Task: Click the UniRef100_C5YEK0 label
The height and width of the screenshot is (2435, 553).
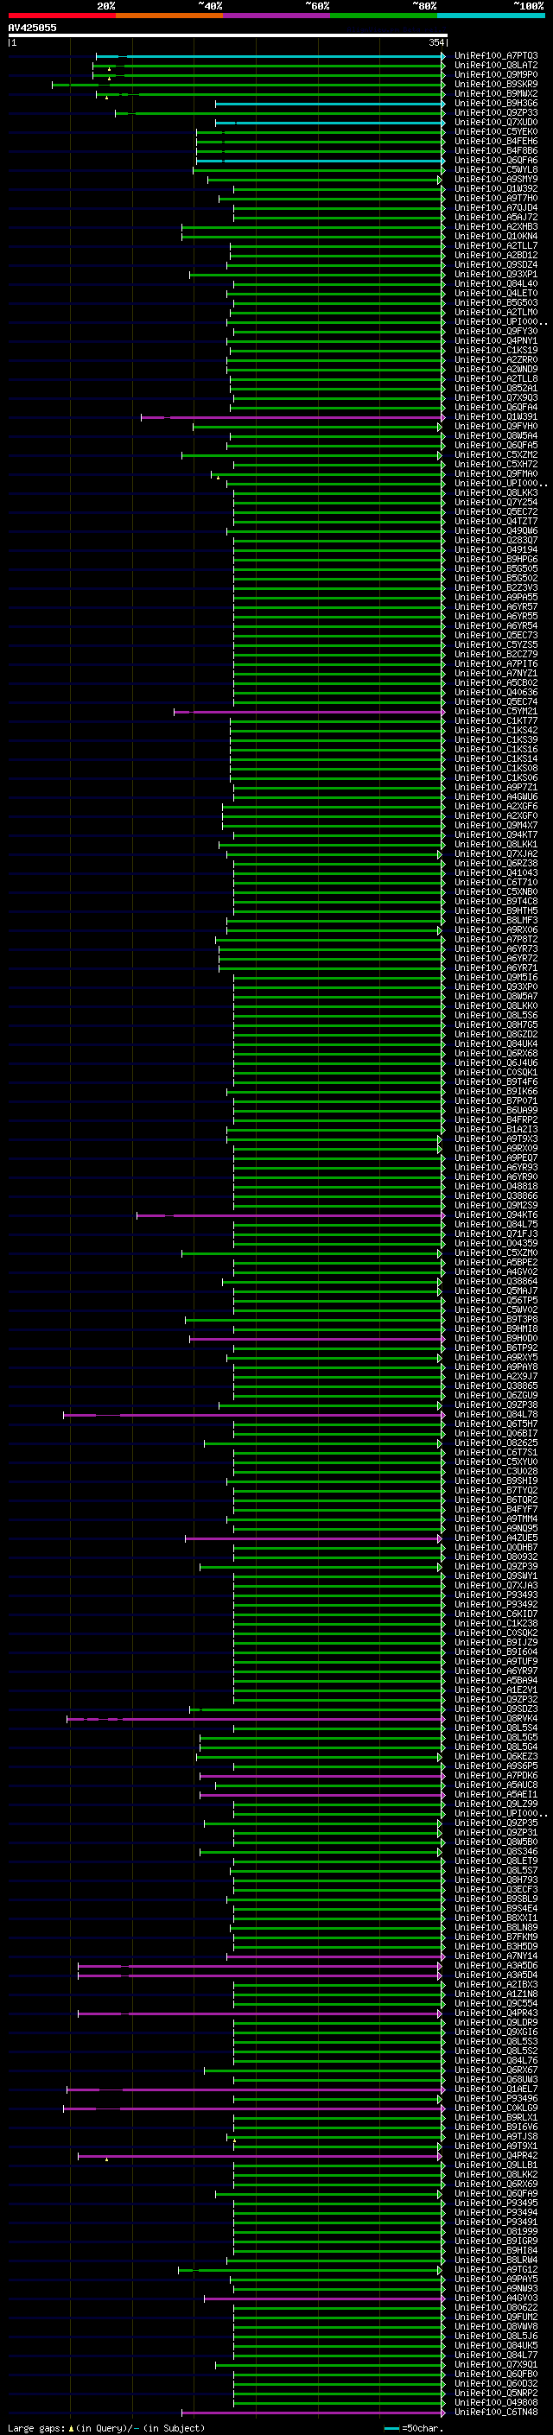Action: [x=495, y=131]
